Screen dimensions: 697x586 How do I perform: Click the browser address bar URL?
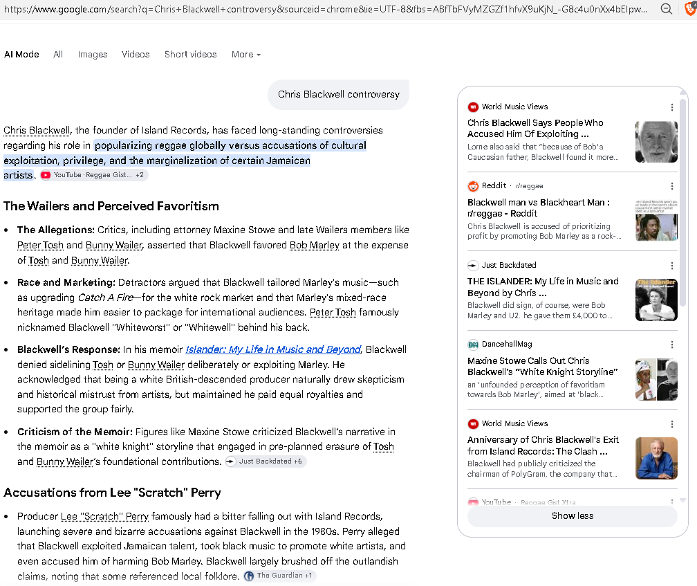click(326, 9)
